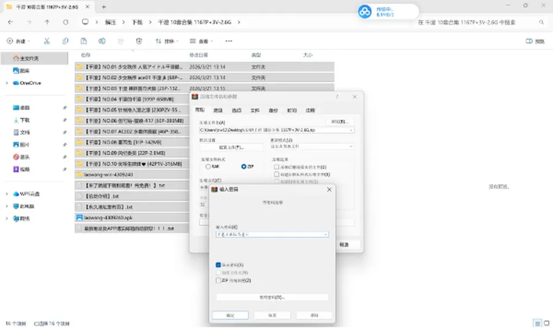Open Videos in Explorer sidebar
553x328 pixels.
(21, 169)
